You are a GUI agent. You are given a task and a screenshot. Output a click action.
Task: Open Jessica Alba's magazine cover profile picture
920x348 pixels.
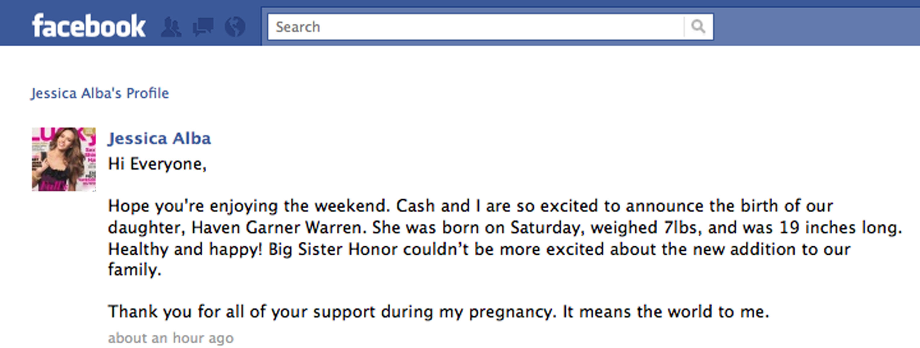point(64,159)
